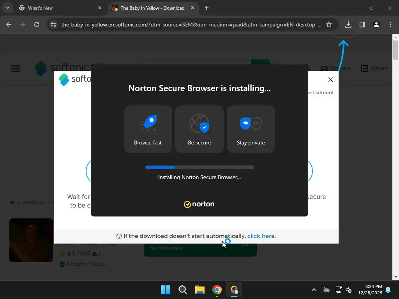Show hidden system tray icons
The height and width of the screenshot is (299, 399).
tap(314, 290)
